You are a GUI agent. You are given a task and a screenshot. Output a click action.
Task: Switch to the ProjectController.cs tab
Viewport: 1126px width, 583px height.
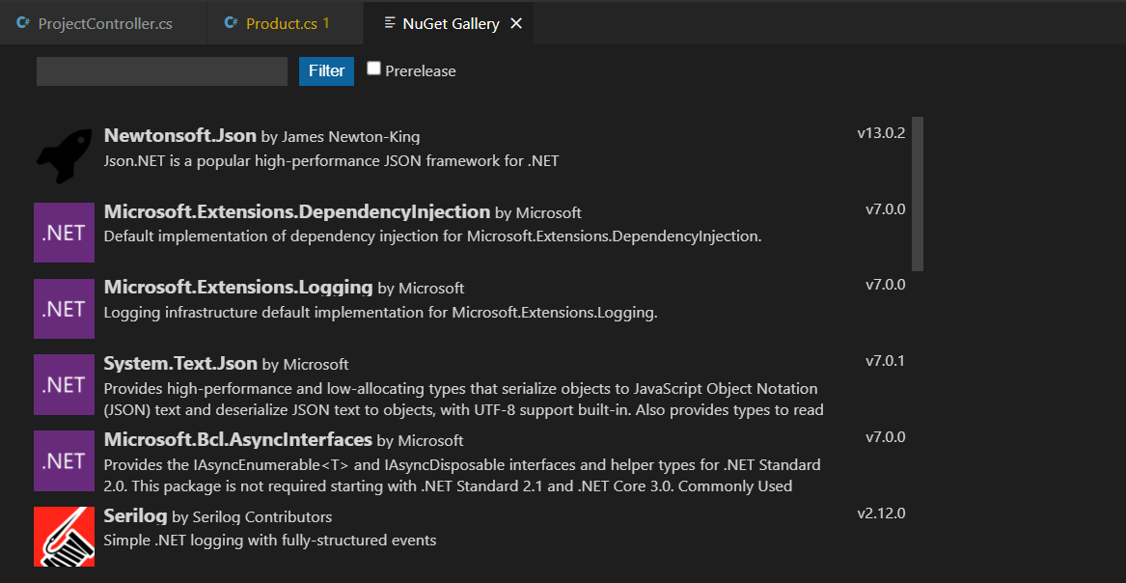pos(103,23)
